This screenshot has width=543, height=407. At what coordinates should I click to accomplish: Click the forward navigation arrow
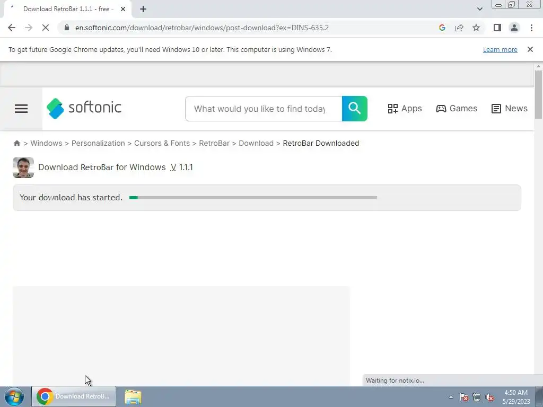(29, 28)
